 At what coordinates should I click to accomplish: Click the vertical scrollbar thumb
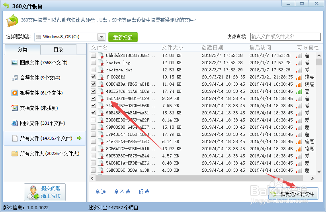(319, 62)
